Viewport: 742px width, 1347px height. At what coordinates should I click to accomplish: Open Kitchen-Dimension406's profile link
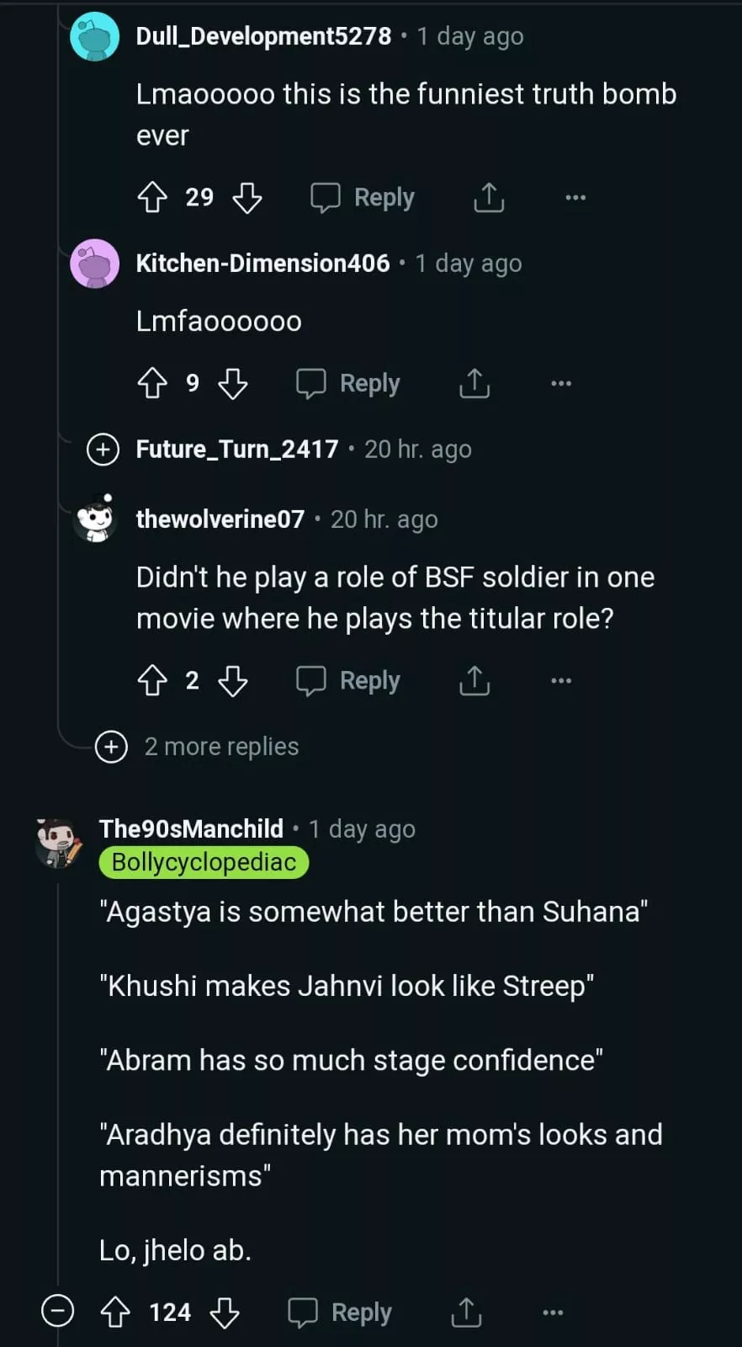(262, 264)
